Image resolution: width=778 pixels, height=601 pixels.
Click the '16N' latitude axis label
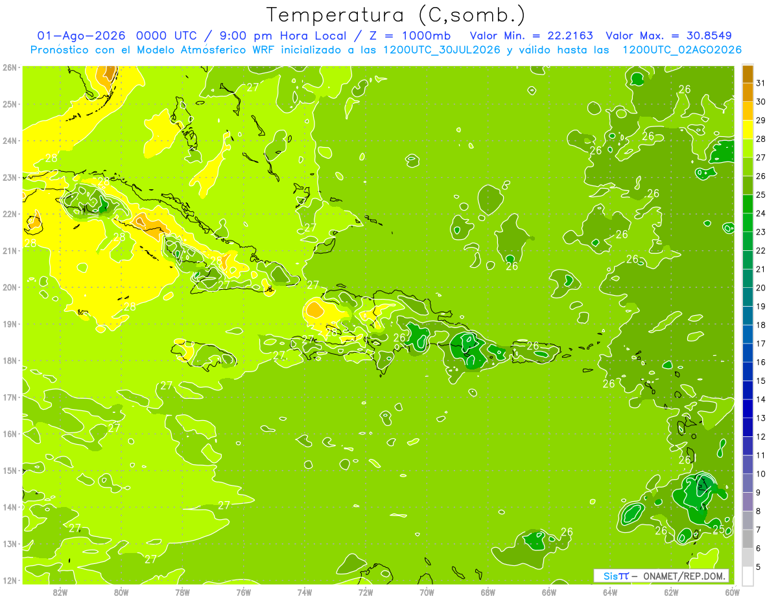coord(10,434)
